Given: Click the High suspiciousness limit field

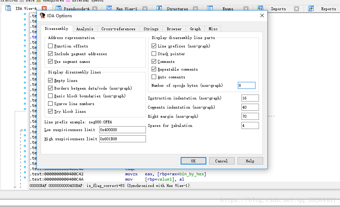Looking at the screenshot, I should click(122, 139).
